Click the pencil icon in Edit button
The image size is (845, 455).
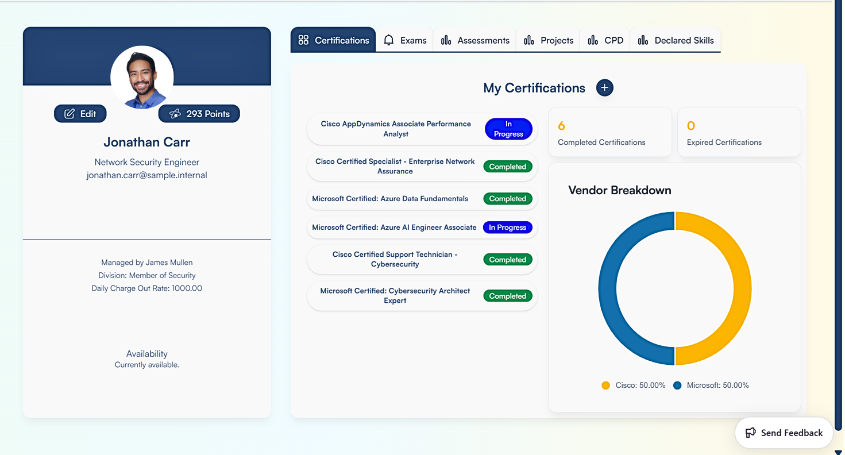tap(70, 114)
